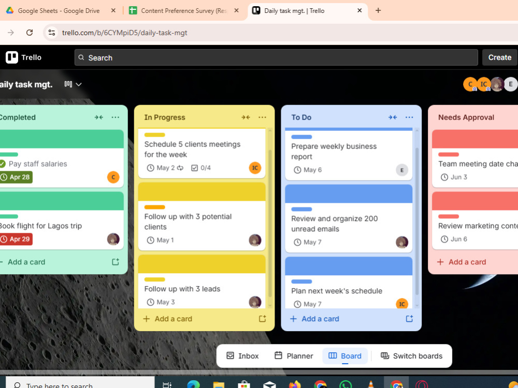518x388 pixels.
Task: Open site information icon in address bar
Action: click(51, 32)
